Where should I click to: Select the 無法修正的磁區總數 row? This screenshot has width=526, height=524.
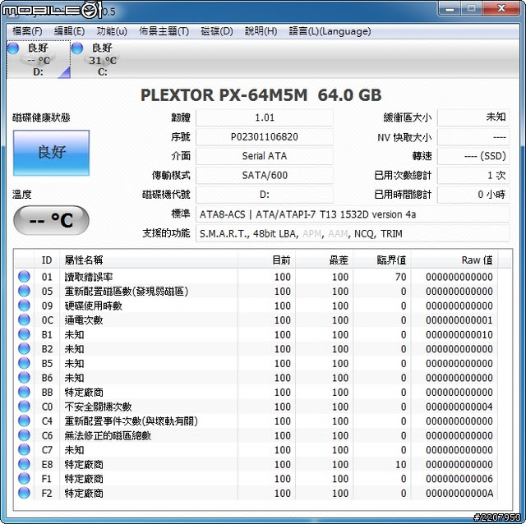click(x=256, y=435)
